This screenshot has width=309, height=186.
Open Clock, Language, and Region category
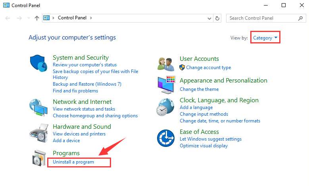point(219,100)
